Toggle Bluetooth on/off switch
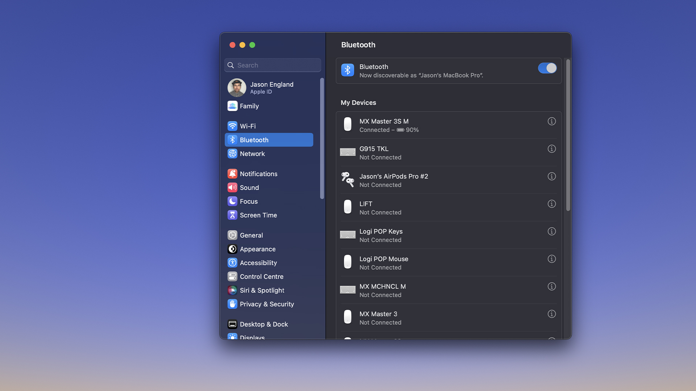This screenshot has height=391, width=696. pyautogui.click(x=547, y=68)
